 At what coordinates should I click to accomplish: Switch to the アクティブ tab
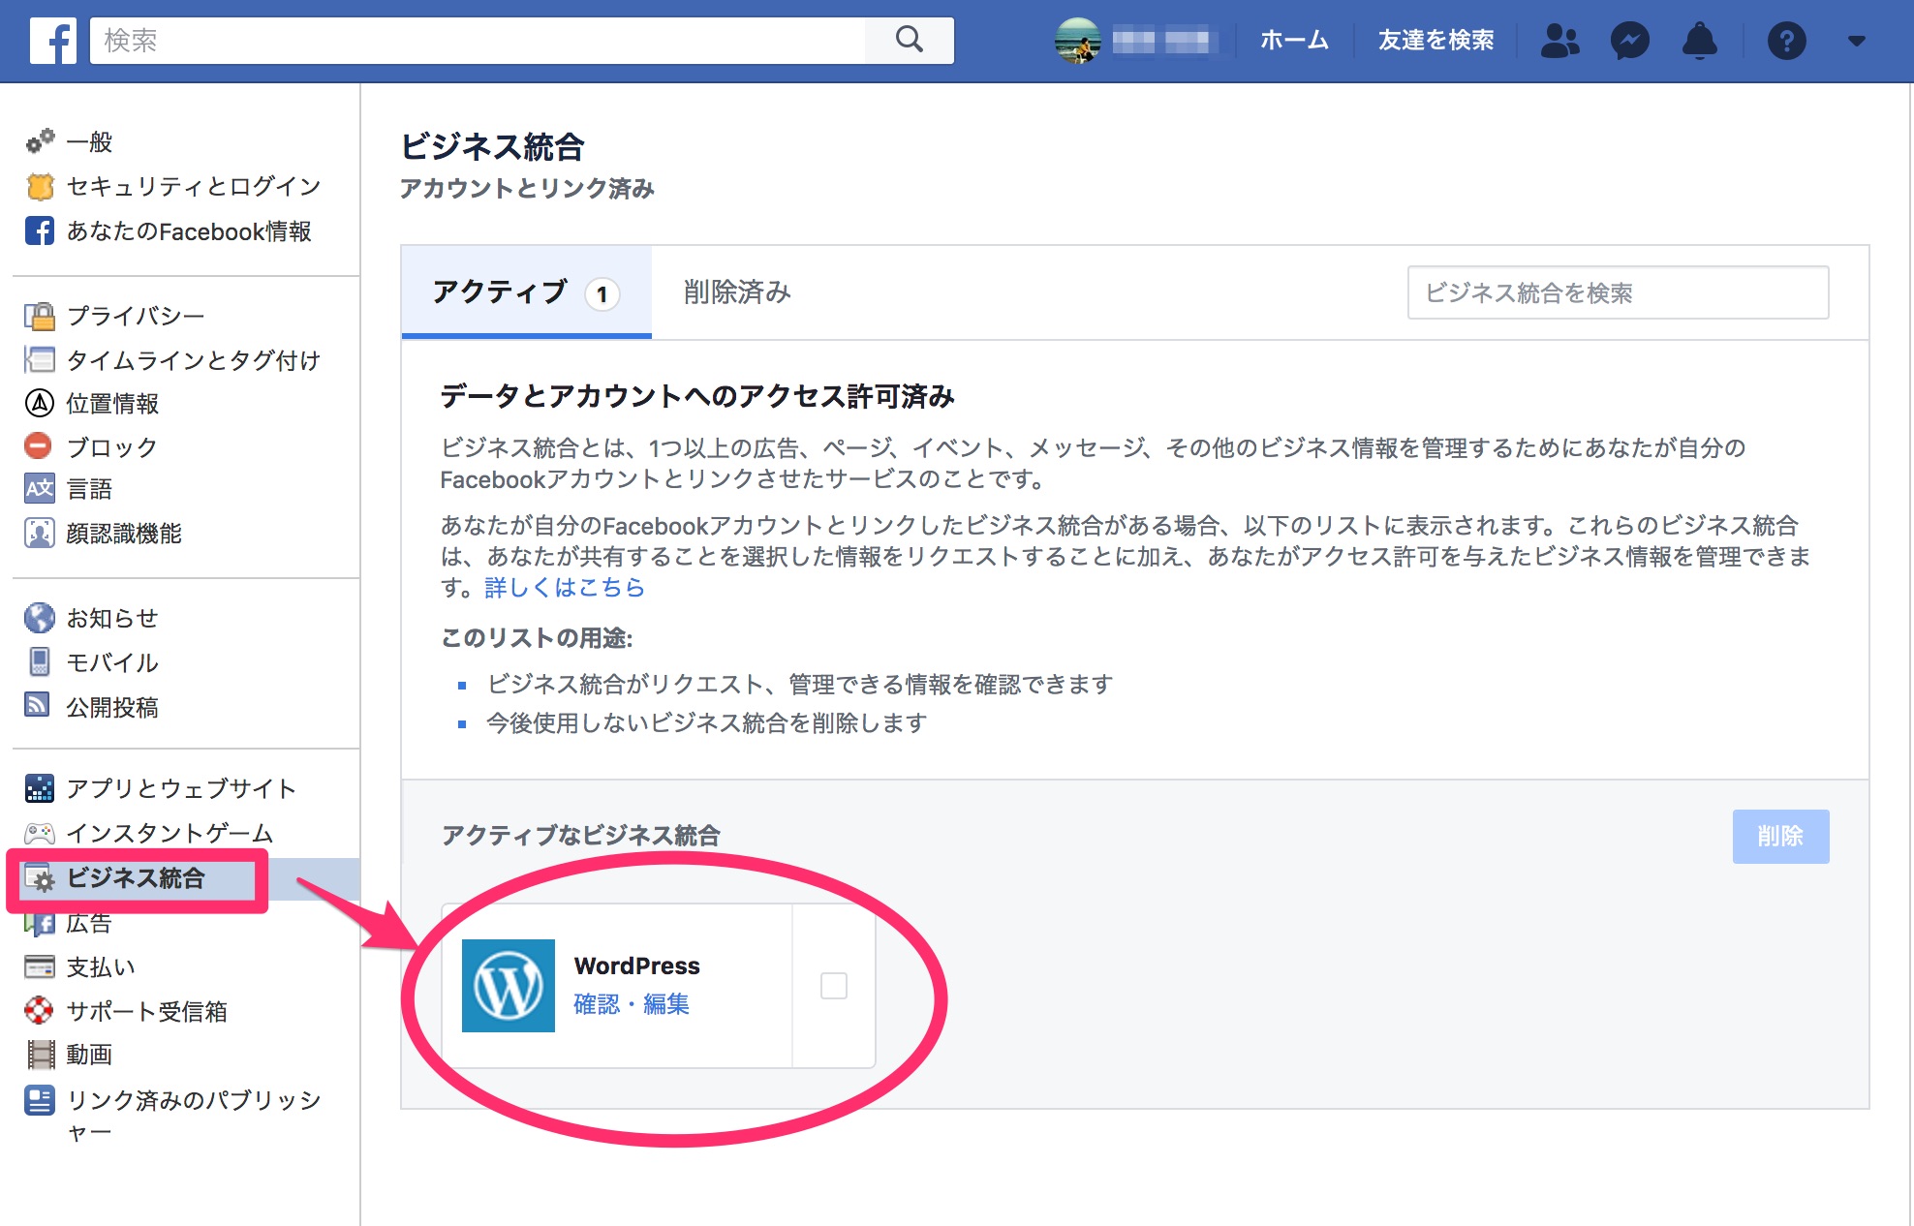tap(526, 291)
